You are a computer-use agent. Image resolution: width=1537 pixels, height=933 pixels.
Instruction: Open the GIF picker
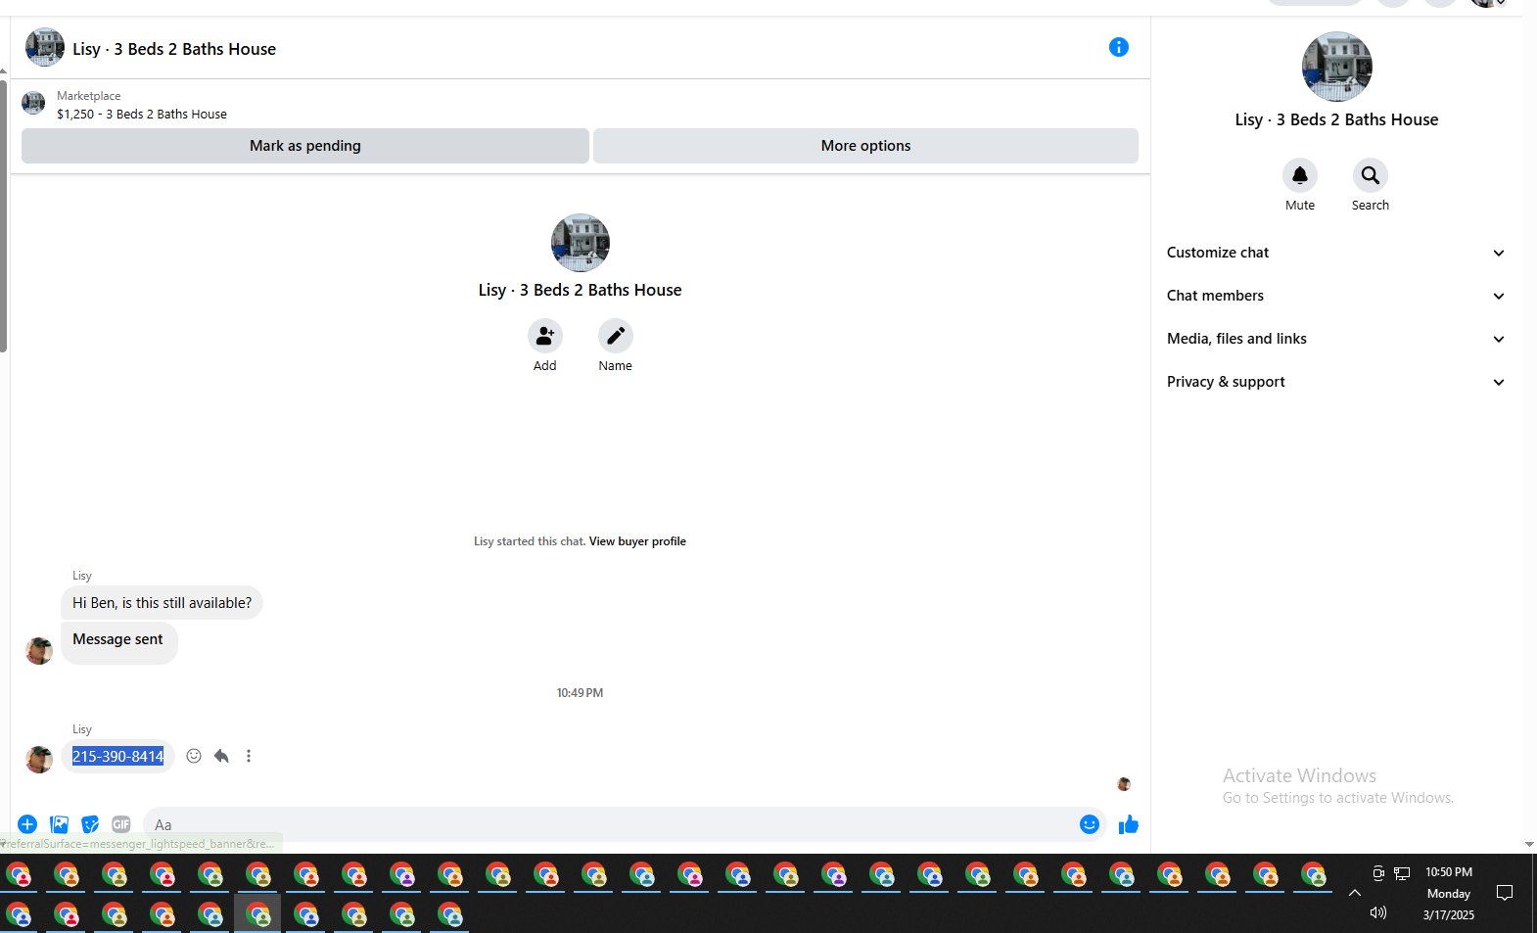click(x=121, y=824)
